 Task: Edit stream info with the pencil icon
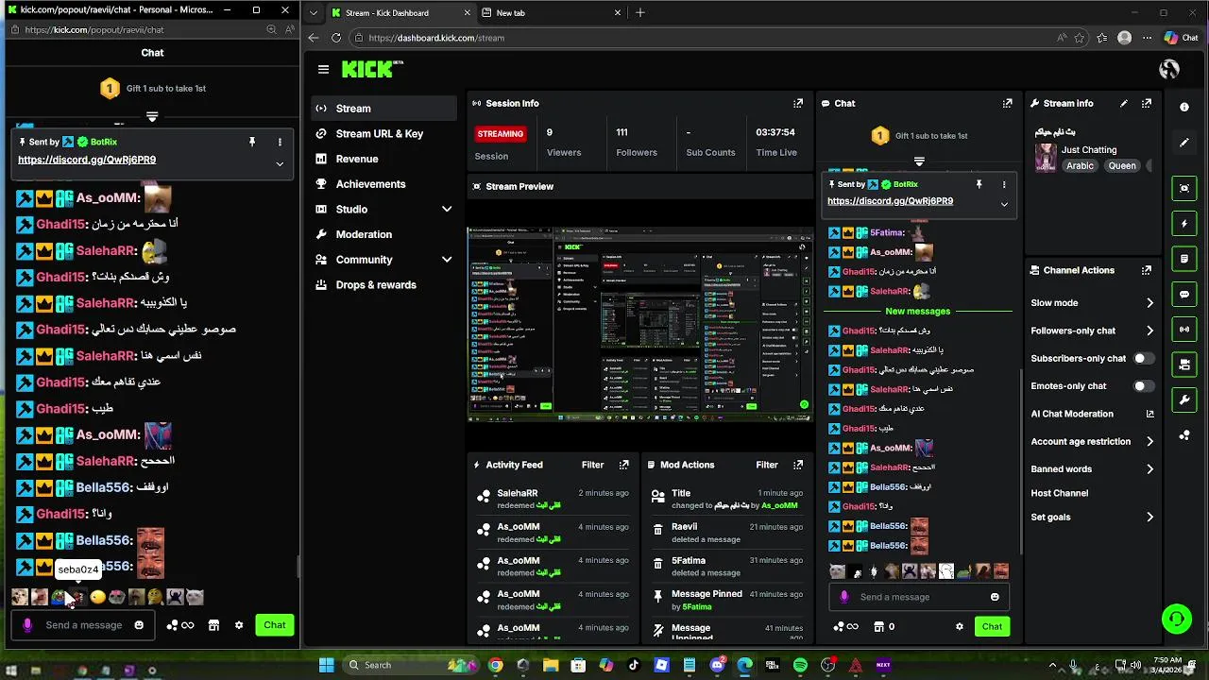point(1124,103)
